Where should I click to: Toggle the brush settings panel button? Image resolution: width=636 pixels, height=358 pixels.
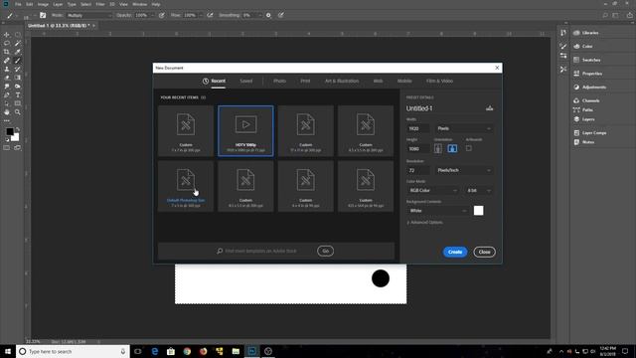[43, 16]
